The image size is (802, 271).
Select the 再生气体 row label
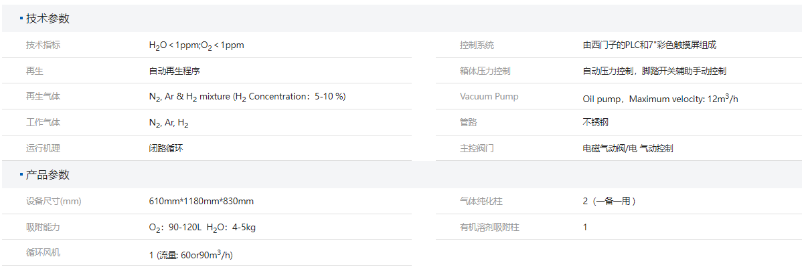point(43,96)
